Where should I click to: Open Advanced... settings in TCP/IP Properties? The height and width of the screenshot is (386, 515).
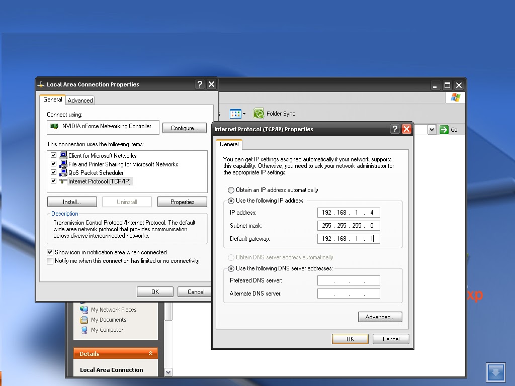380,317
